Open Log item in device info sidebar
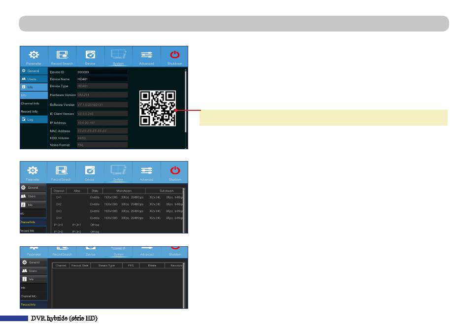This screenshot has width=468, height=331. (x=33, y=119)
